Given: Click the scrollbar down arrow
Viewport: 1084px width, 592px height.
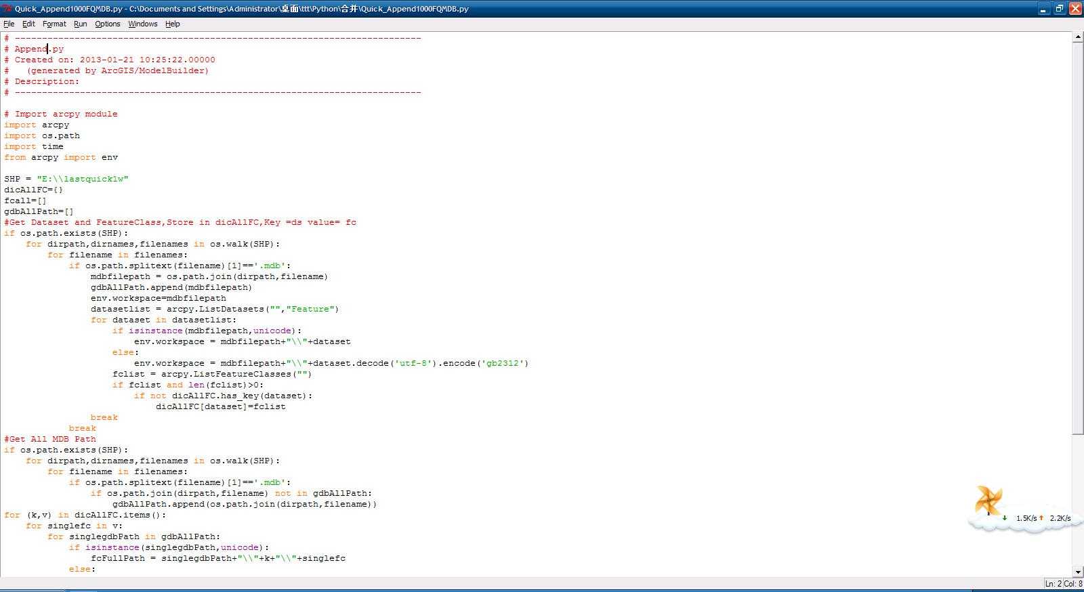Looking at the screenshot, I should click(x=1078, y=572).
